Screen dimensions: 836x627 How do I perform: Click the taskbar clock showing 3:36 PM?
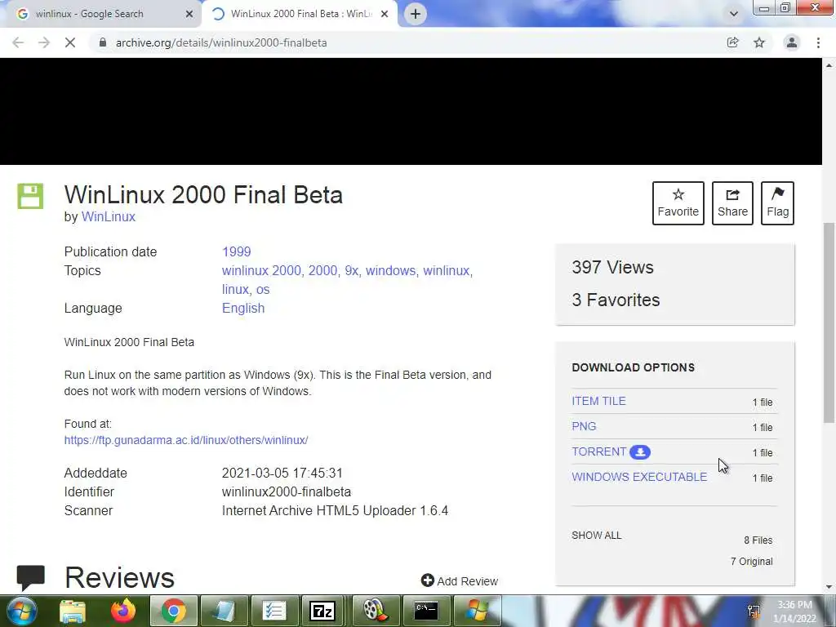pos(794,611)
